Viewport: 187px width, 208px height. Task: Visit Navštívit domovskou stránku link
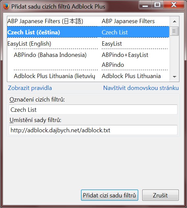click(141, 88)
